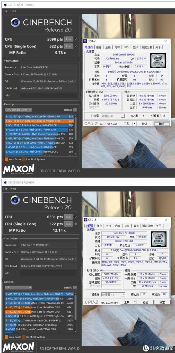Click the 工具 button in the 9900KS CPU-Z

point(126,124)
